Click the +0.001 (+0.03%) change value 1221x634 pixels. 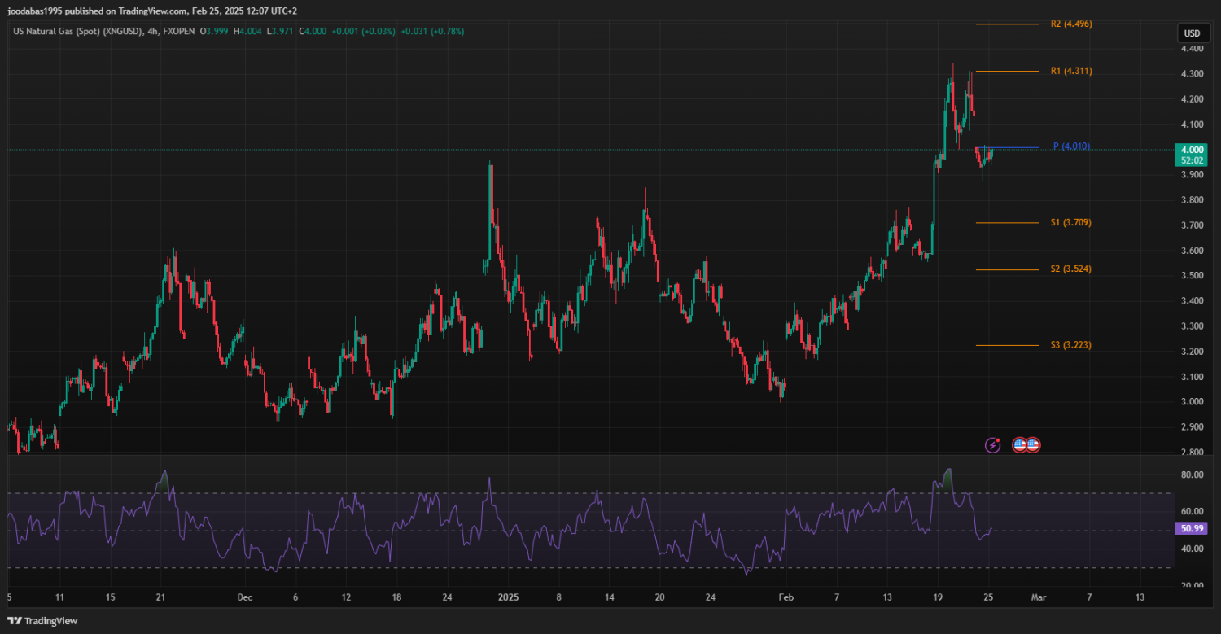362,31
